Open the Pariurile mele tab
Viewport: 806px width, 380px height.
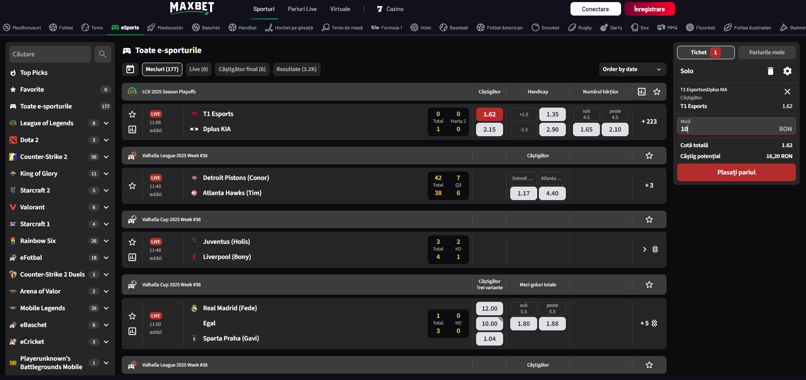pyautogui.click(x=766, y=53)
